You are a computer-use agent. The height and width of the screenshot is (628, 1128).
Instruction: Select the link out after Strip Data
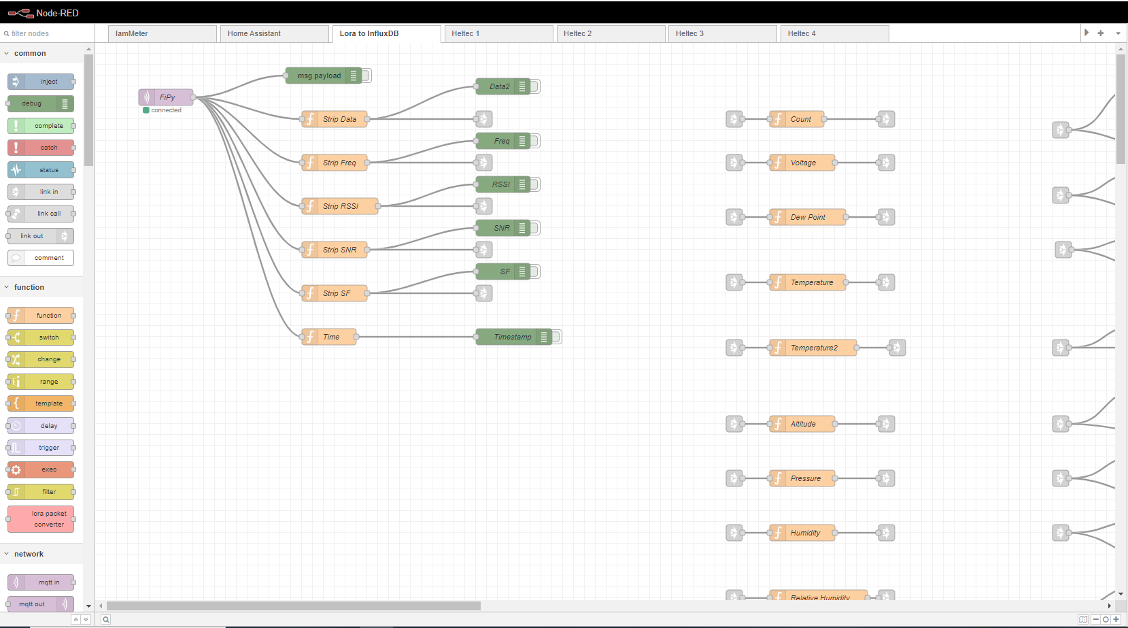[x=483, y=119]
